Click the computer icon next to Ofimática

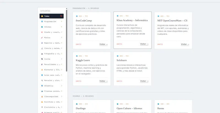pyautogui.click(x=42, y=86)
